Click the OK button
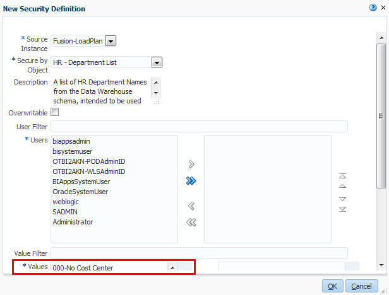Screen dimensions: 389x295 click(x=332, y=286)
